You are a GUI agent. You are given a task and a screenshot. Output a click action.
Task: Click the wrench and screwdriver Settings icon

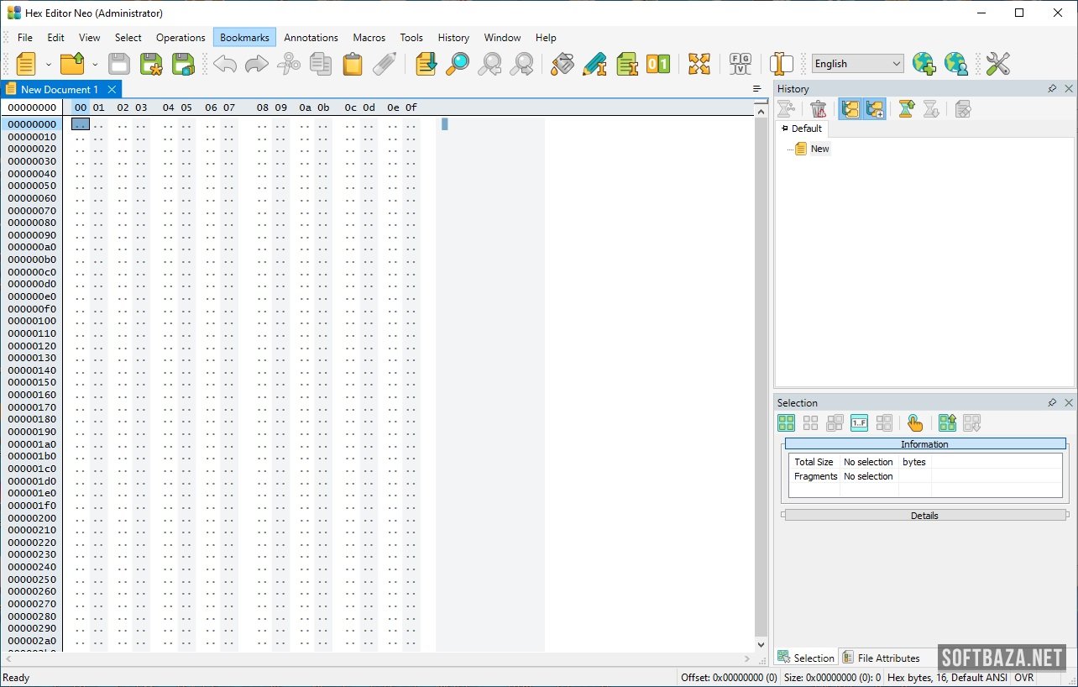997,64
